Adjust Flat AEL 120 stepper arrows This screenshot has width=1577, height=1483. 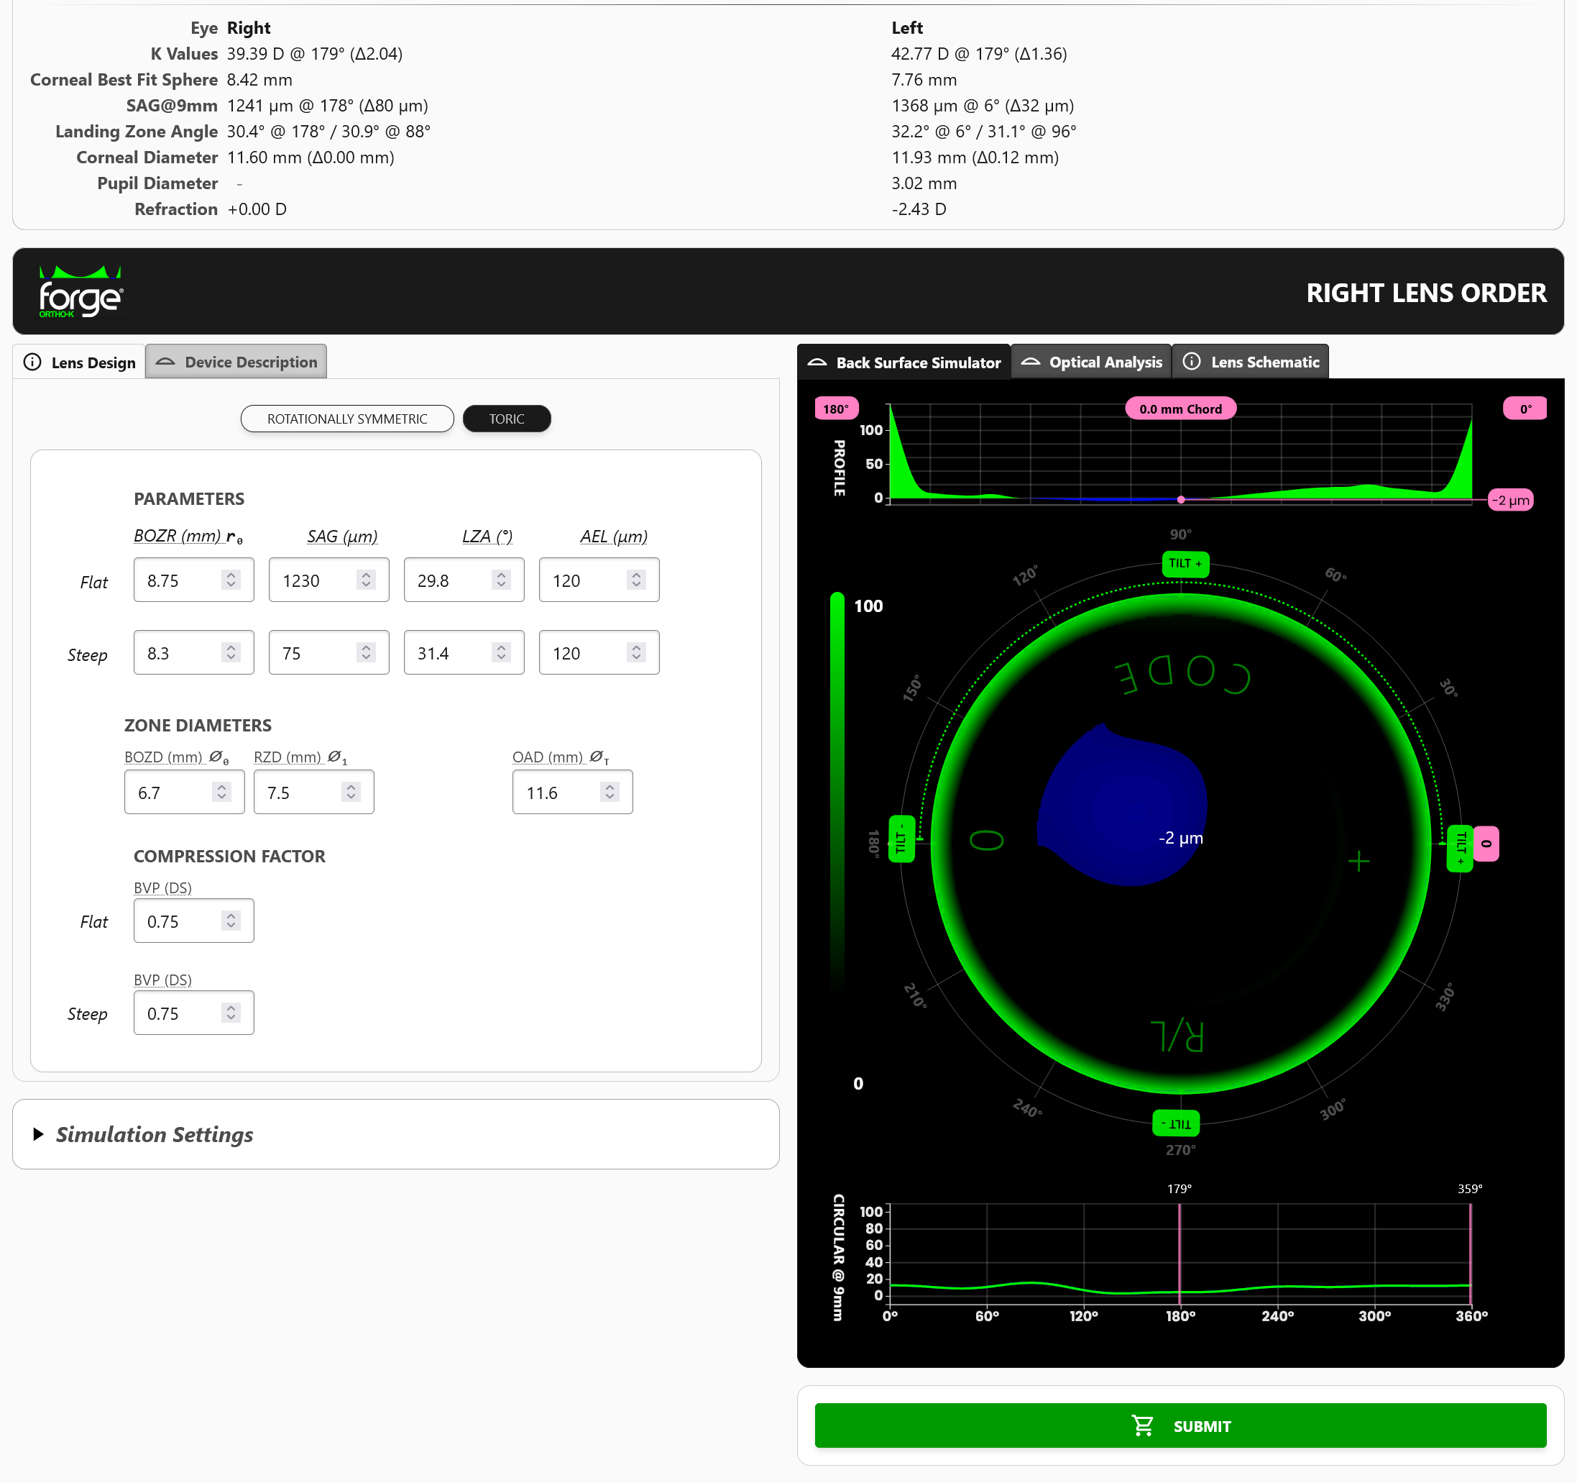click(636, 580)
